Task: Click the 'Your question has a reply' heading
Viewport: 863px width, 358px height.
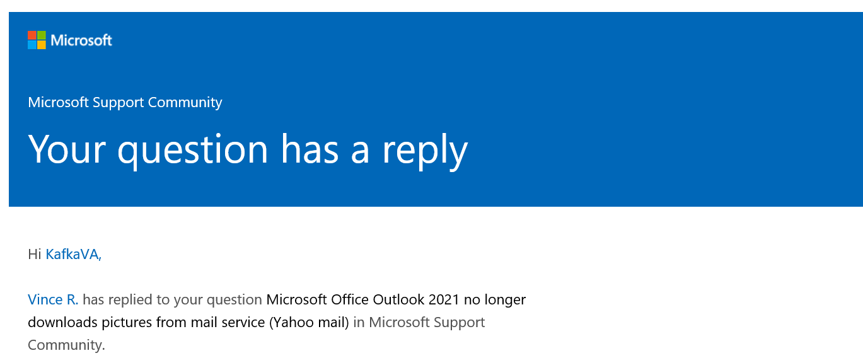Action: pyautogui.click(x=248, y=149)
